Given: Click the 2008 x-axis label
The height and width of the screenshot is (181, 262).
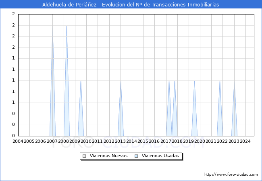Looking at the screenshot, I should pos(63,141).
